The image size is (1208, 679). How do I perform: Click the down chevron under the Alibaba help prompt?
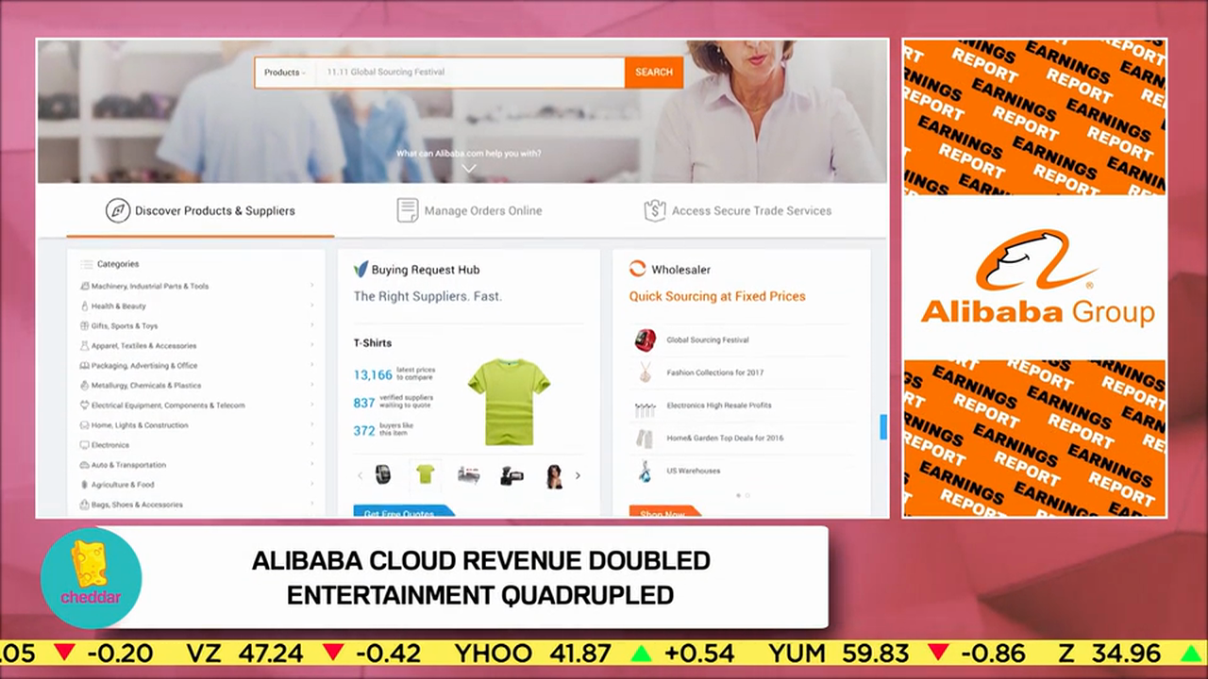click(469, 168)
